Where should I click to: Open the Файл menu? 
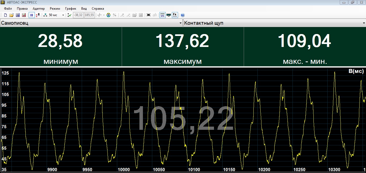pos(8,9)
